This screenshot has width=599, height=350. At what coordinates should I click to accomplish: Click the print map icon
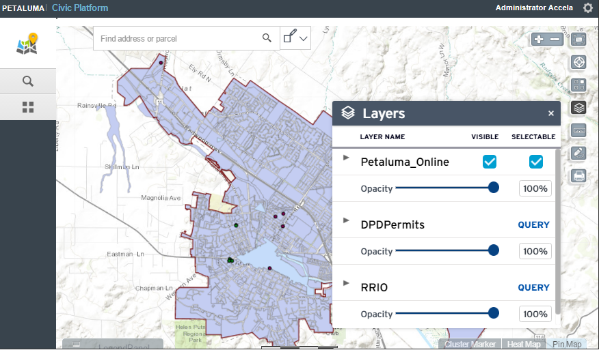pos(578,175)
